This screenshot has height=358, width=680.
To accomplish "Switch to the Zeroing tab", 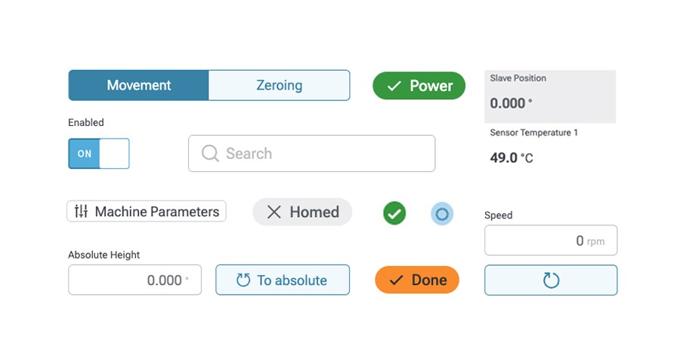I will 279,85.
